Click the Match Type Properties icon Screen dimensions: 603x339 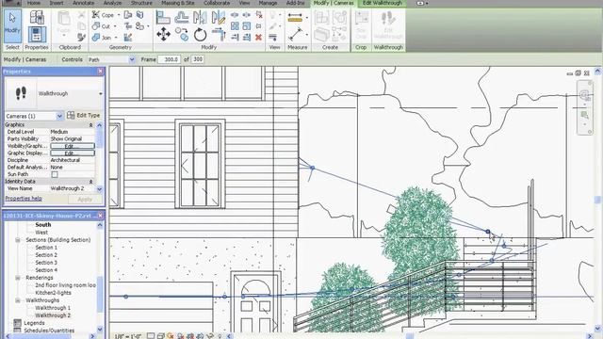[x=82, y=38]
